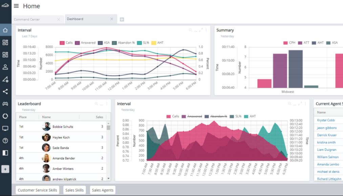Click Krystal Cobb agent link
This screenshot has height=196, width=343.
(x=326, y=120)
